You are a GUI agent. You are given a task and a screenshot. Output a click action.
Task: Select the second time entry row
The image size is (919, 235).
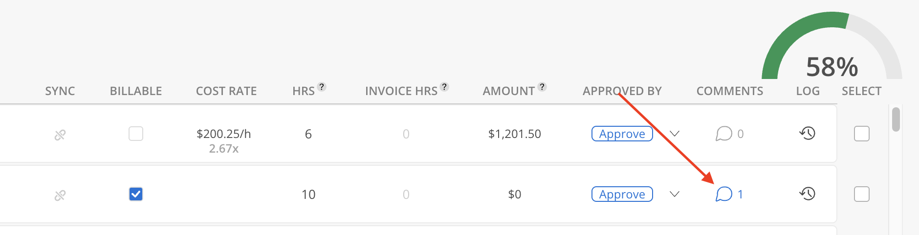click(x=861, y=194)
